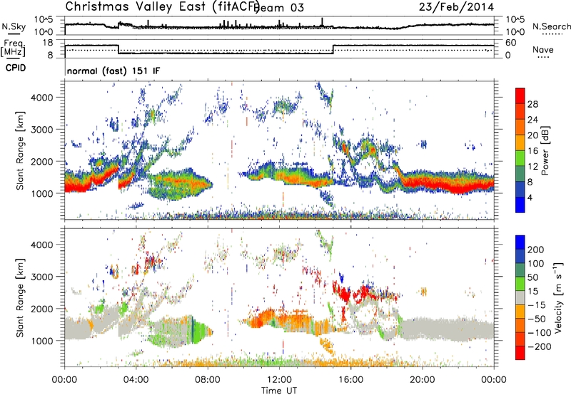
Task: Click the "16:00" time tick label
Action: click(x=350, y=380)
